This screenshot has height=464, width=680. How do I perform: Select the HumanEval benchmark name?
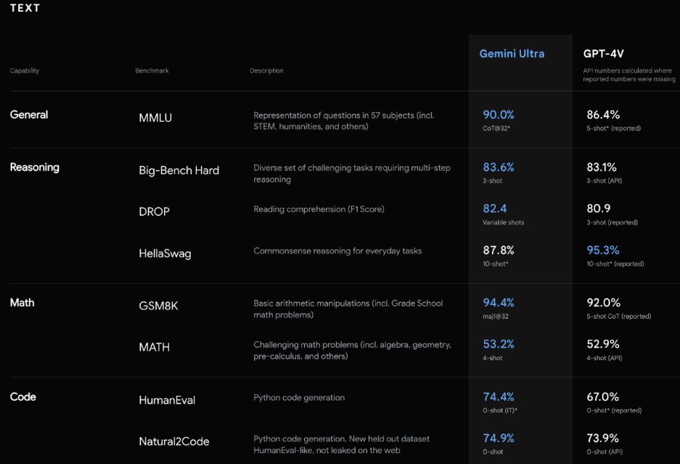click(167, 400)
